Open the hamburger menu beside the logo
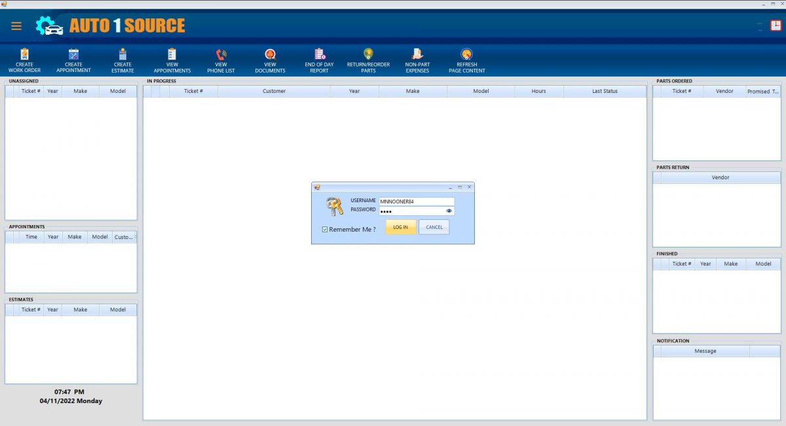 click(x=16, y=26)
